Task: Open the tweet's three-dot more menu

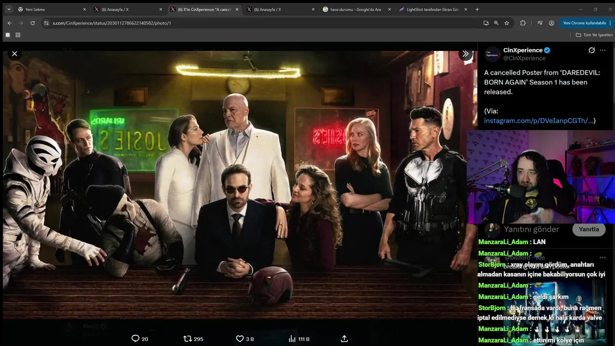Action: (x=603, y=50)
